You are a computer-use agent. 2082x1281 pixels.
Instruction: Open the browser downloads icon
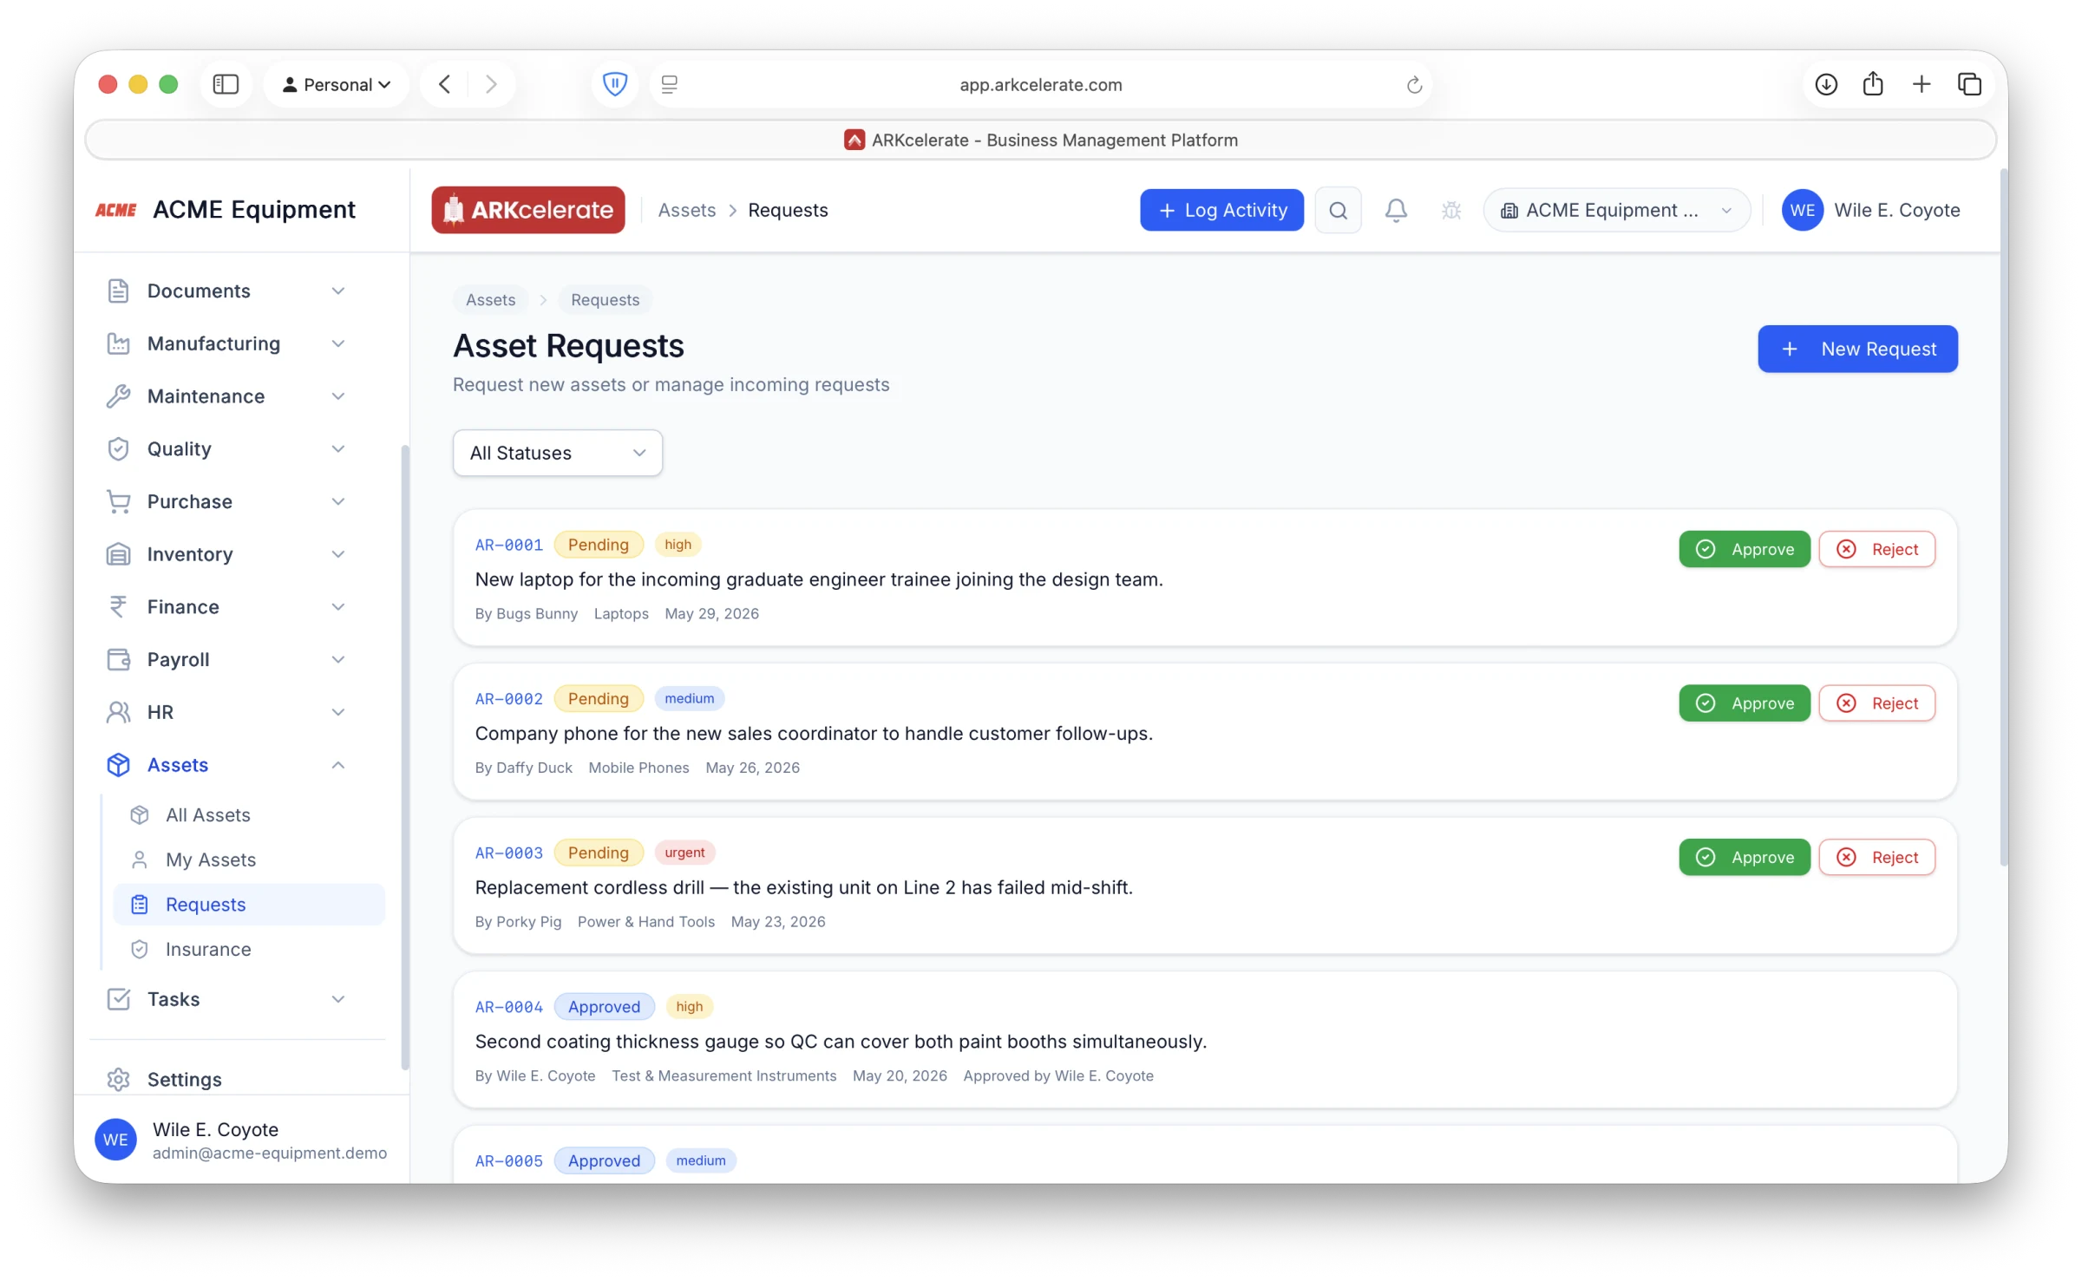1826,84
